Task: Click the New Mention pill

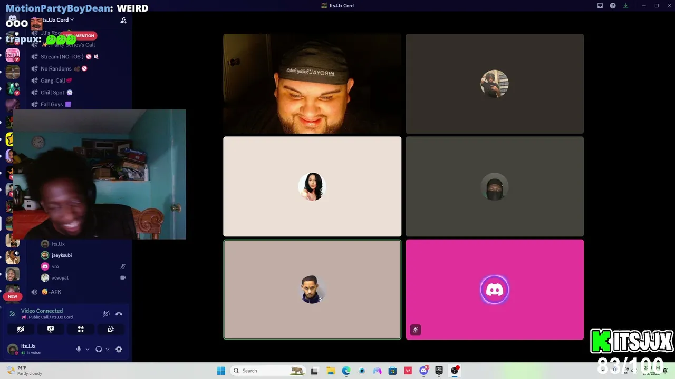Action: coord(80,36)
